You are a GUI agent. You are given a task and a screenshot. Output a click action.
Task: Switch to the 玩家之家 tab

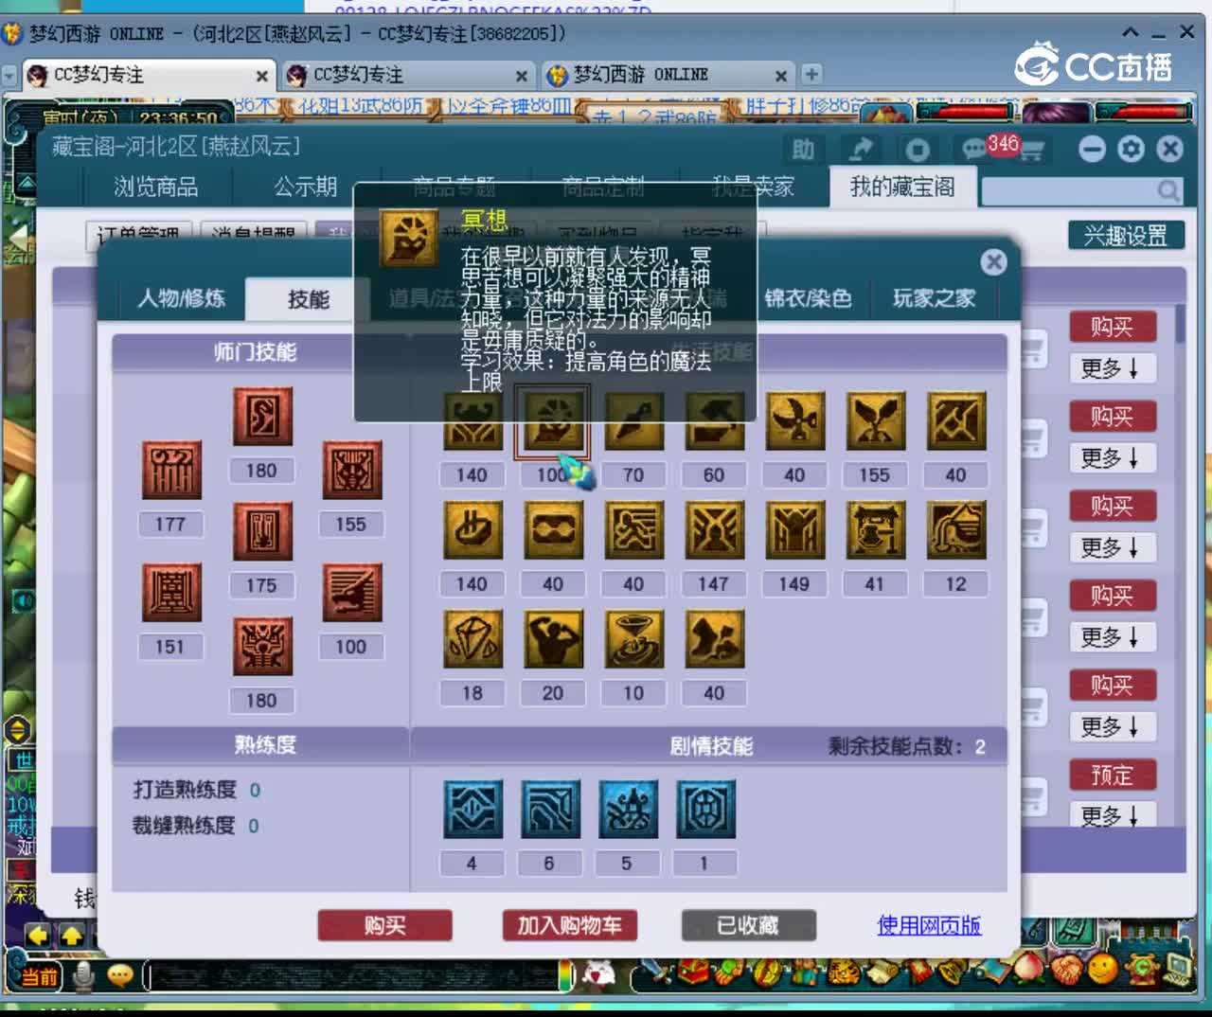(934, 298)
